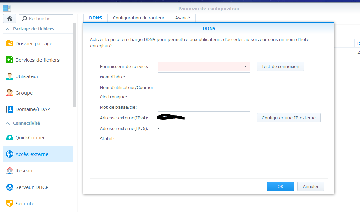Go to the control panel home button
The width and height of the screenshot is (360, 212).
tap(10, 18)
